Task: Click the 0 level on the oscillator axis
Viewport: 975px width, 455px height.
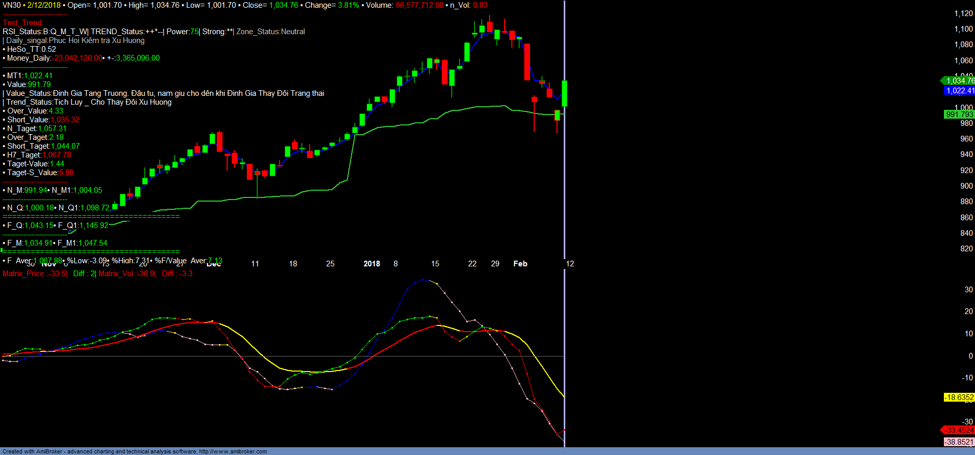Action: pos(970,356)
